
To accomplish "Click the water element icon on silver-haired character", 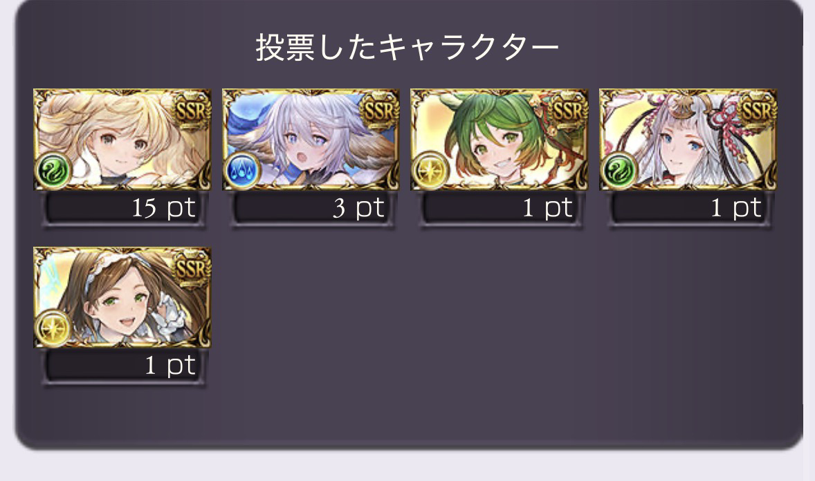I will (x=241, y=171).
